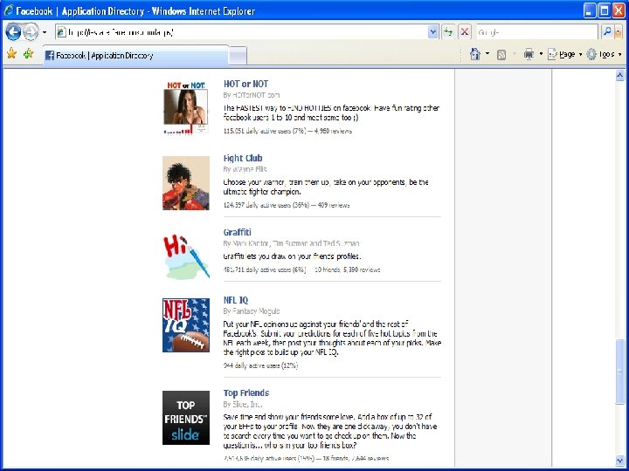
Task: Click the Internet Explorer title bar icon
Action: coord(9,10)
